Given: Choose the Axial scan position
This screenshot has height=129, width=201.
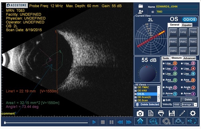Looking at the screenshot, I should 173,32.
